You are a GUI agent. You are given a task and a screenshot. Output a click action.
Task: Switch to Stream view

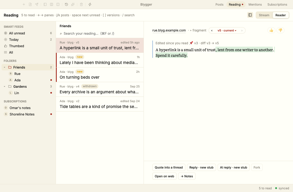tap(264, 15)
